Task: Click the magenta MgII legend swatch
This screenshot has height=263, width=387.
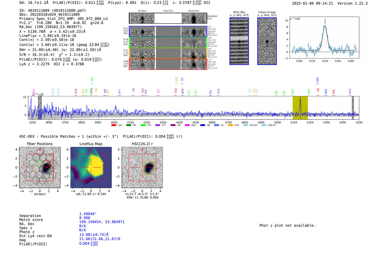Action: click(x=187, y=125)
